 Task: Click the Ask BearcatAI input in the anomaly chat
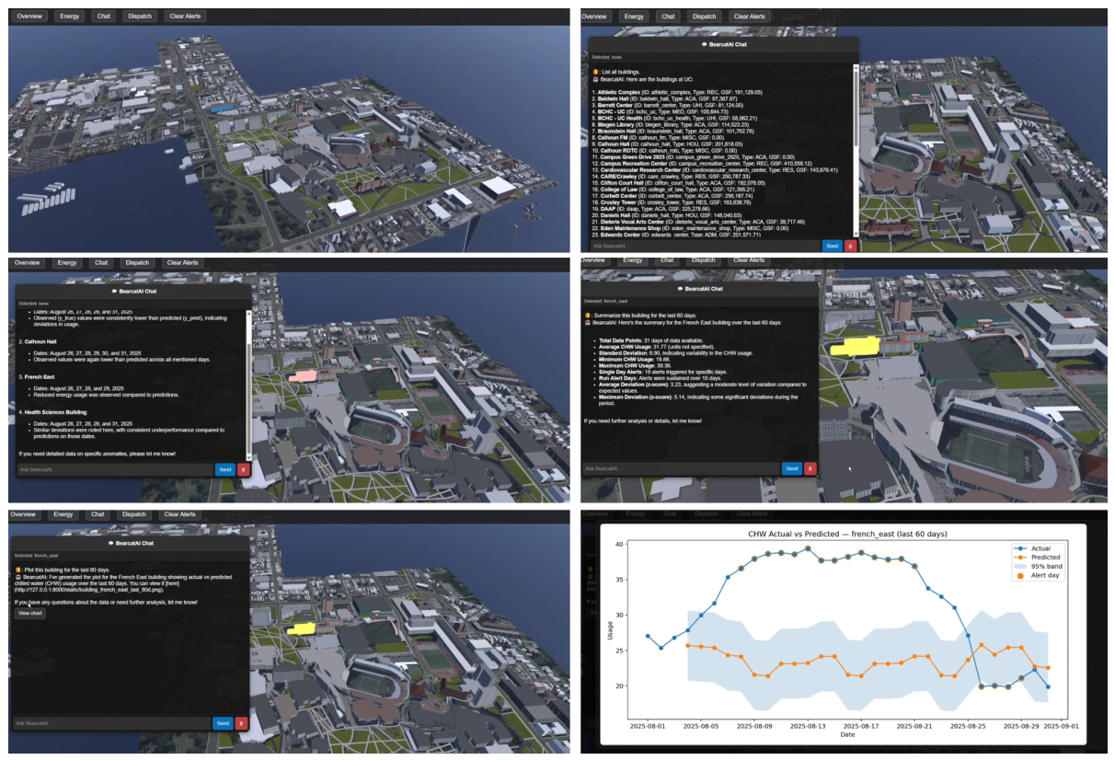pyautogui.click(x=114, y=469)
